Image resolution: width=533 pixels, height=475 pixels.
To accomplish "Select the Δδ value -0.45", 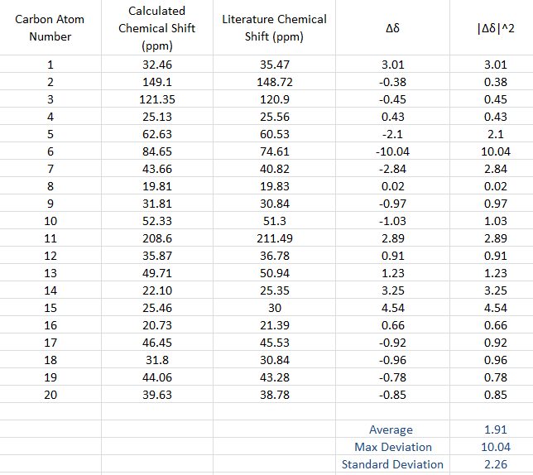I will (392, 98).
